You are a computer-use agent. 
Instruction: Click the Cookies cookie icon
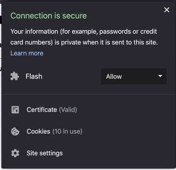[15, 131]
